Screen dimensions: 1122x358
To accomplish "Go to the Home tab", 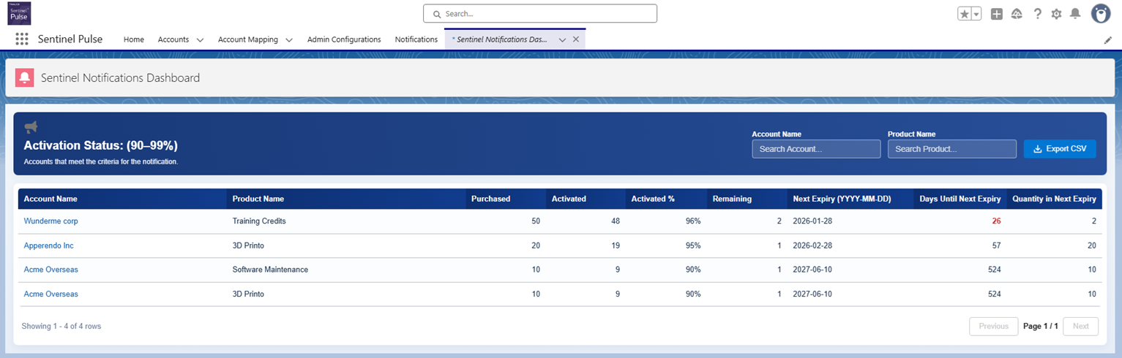I will [x=134, y=39].
